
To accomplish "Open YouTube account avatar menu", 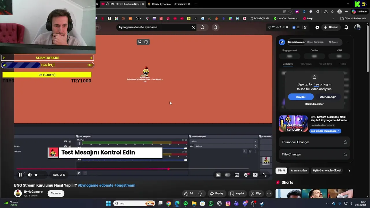I will pos(358,27).
